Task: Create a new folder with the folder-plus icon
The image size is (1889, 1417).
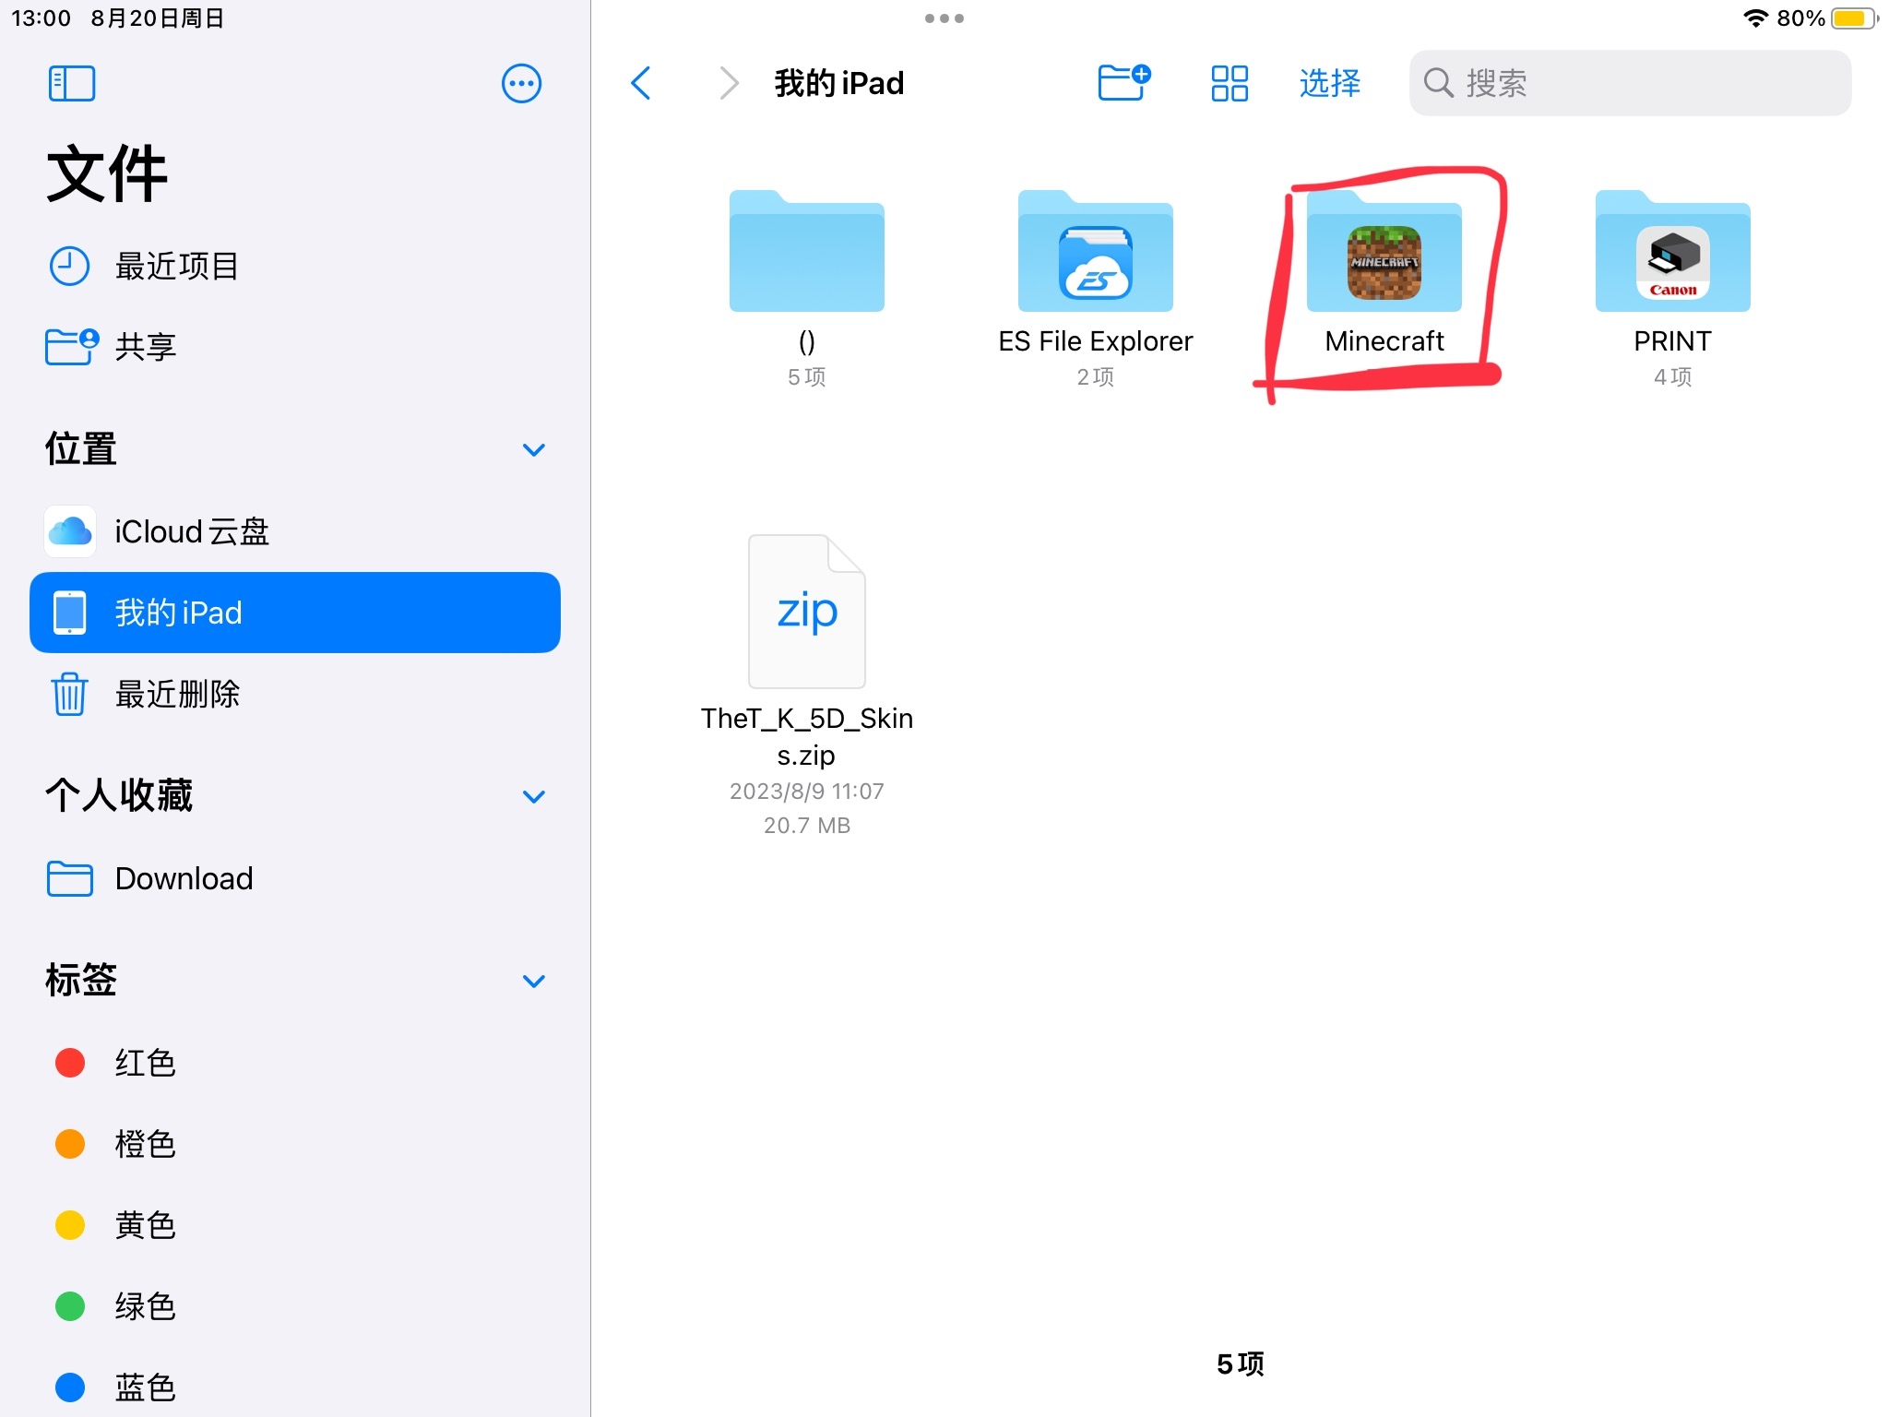Action: pos(1124,82)
